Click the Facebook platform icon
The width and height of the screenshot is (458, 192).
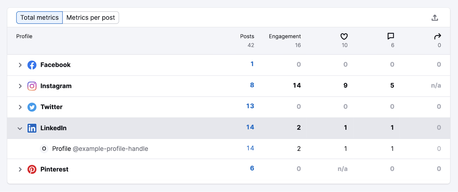(x=32, y=65)
